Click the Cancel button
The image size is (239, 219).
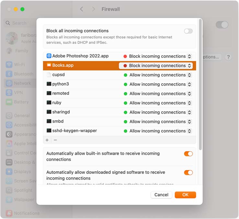coord(161,195)
